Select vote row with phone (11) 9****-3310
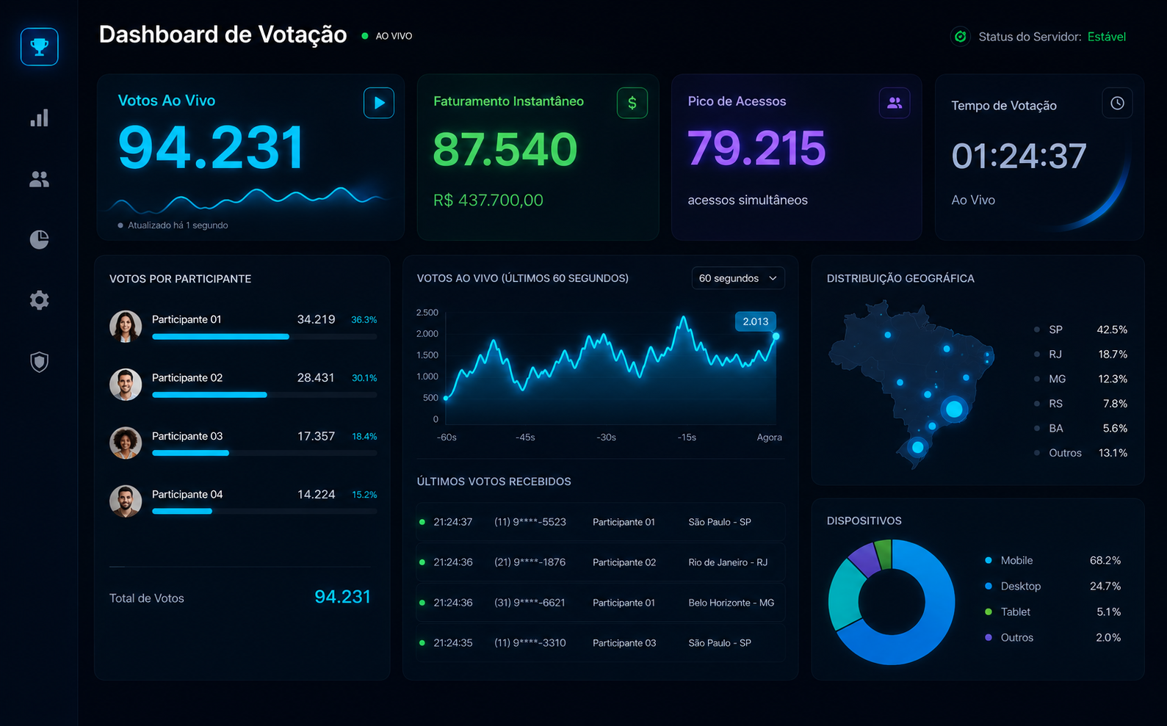This screenshot has width=1167, height=726. click(601, 643)
